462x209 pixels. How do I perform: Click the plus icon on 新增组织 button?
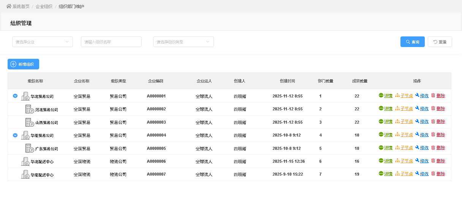(x=13, y=64)
